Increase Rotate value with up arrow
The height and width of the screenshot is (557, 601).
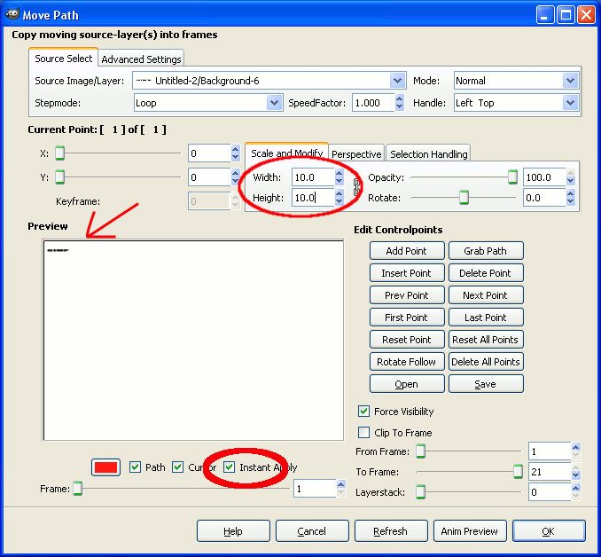point(570,193)
